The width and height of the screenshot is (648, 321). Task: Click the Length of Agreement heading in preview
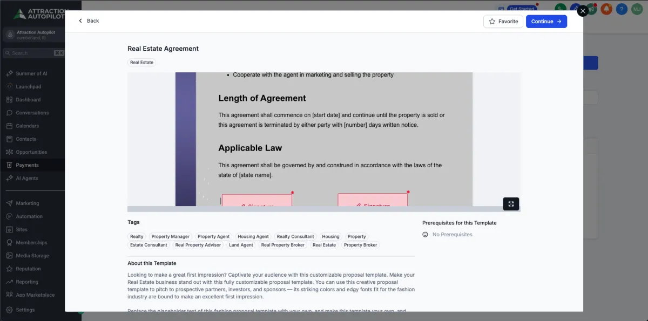(262, 98)
